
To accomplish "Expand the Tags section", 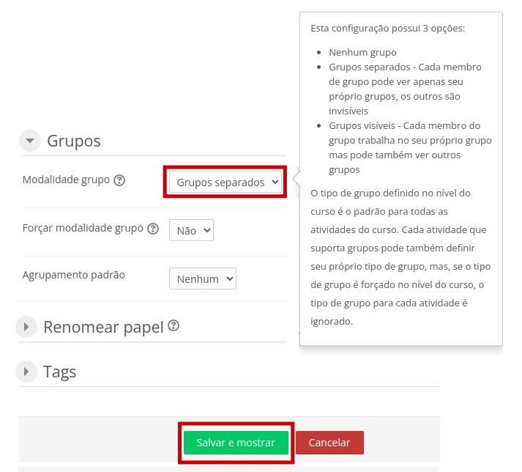I will point(26,372).
